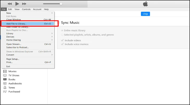Open the Controls menu
Screen dimensions: 190x105
coord(26,9)
